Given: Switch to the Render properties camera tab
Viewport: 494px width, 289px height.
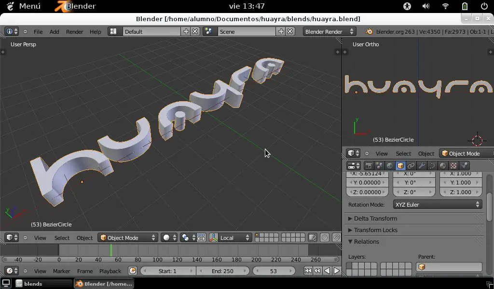Looking at the screenshot, I should point(369,166).
